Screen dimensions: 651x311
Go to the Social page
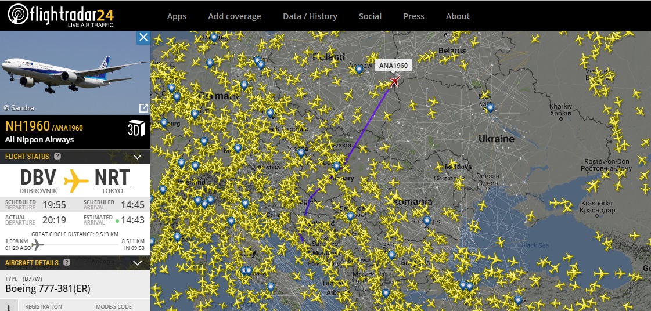(x=370, y=16)
